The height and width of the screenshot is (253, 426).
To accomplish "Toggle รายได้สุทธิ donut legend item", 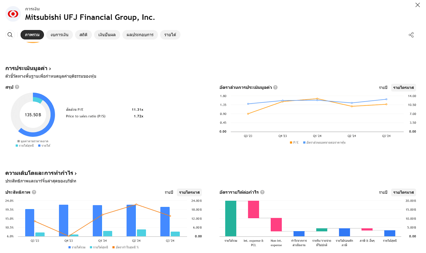I will (25, 146).
